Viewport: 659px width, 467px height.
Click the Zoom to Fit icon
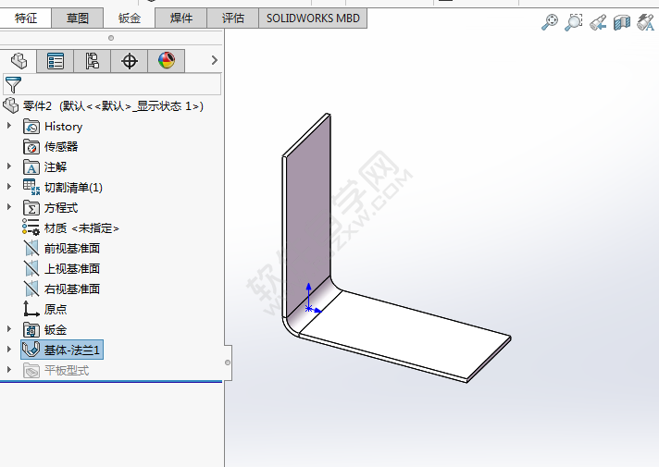coord(549,22)
